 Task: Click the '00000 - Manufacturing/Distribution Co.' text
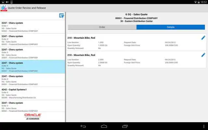click(x=19, y=97)
